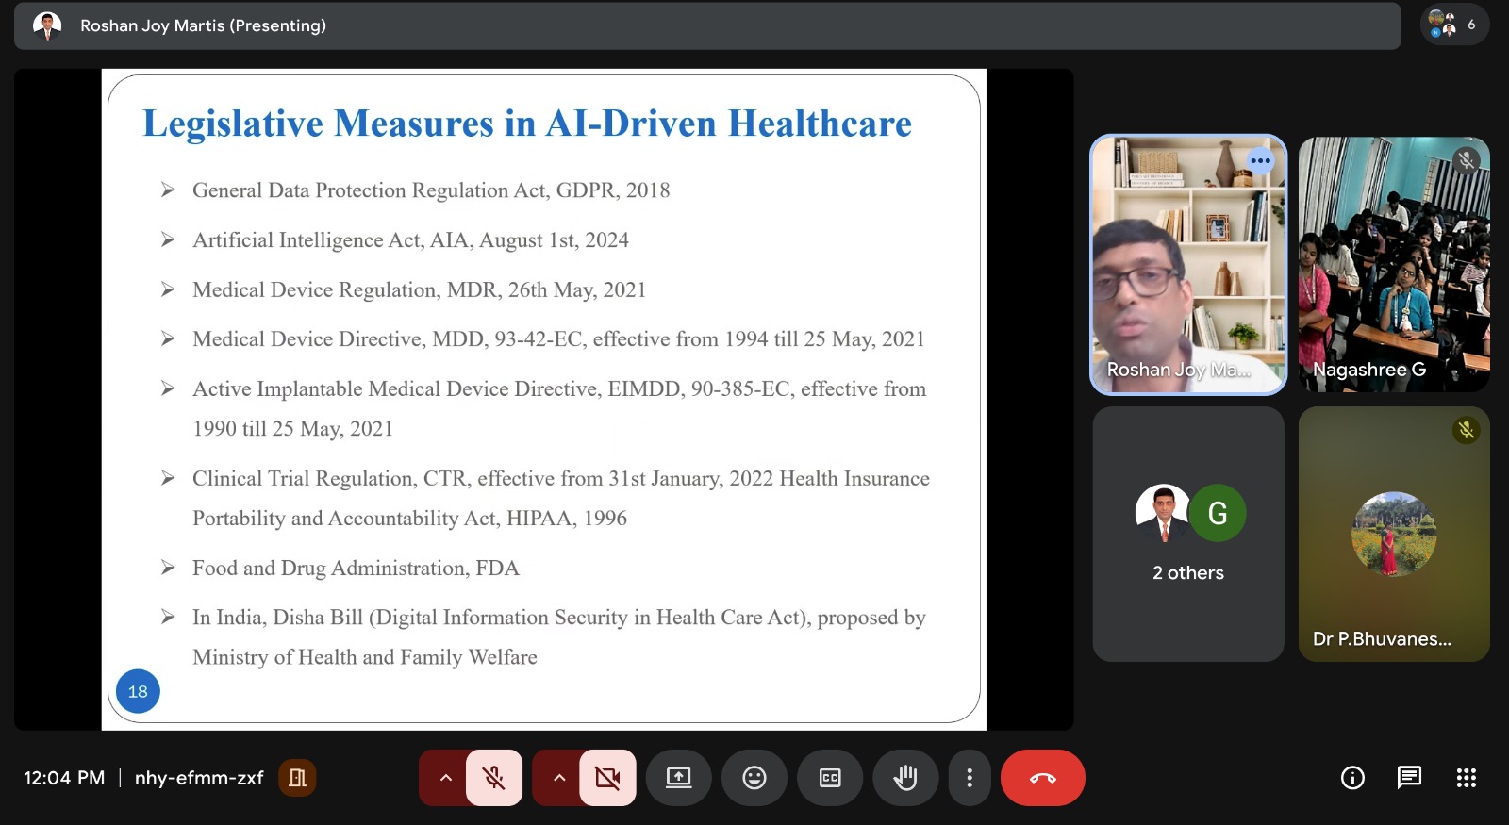1509x825 pixels.
Task: Select Nagashree G's video tile
Action: pos(1393,264)
